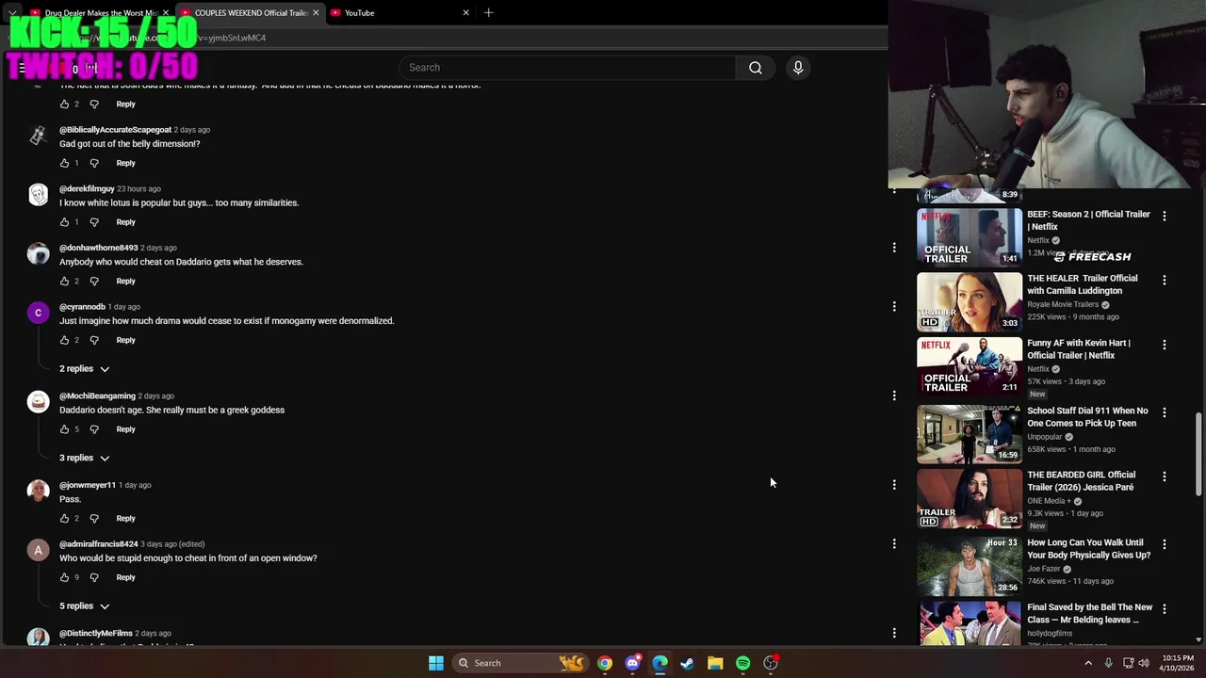Dislike the comment by @cyrannodb
The image size is (1206, 678).
point(94,340)
